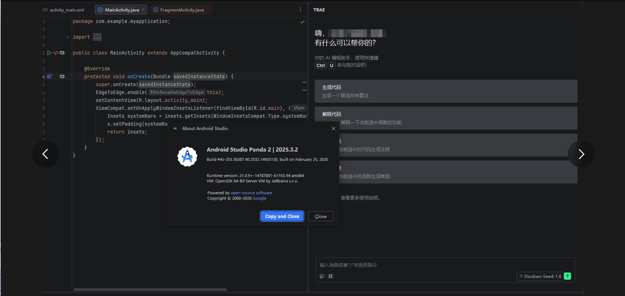Click the Copy and Close button
This screenshot has height=296, width=625.
pyautogui.click(x=282, y=216)
